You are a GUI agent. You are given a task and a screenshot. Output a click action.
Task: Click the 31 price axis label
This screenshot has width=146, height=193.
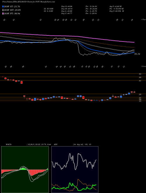(x=140, y=81)
